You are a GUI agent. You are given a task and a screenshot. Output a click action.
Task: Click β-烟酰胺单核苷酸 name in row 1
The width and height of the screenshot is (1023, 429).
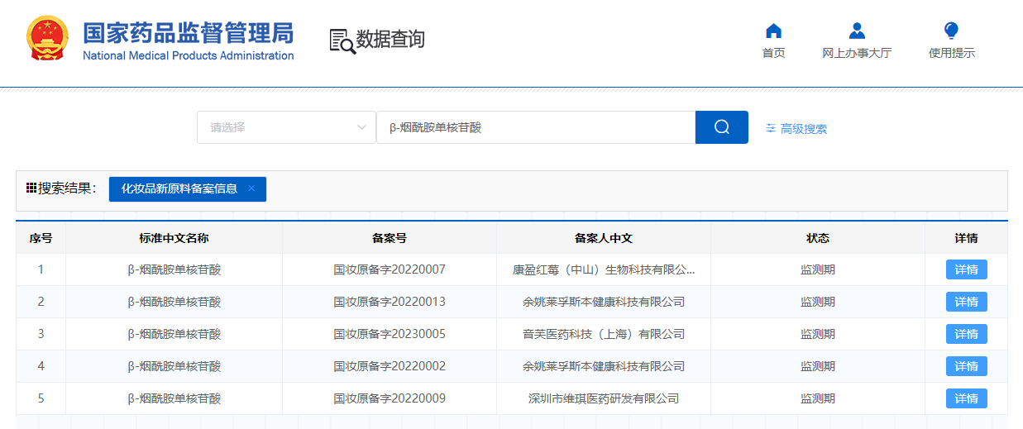coord(174,269)
